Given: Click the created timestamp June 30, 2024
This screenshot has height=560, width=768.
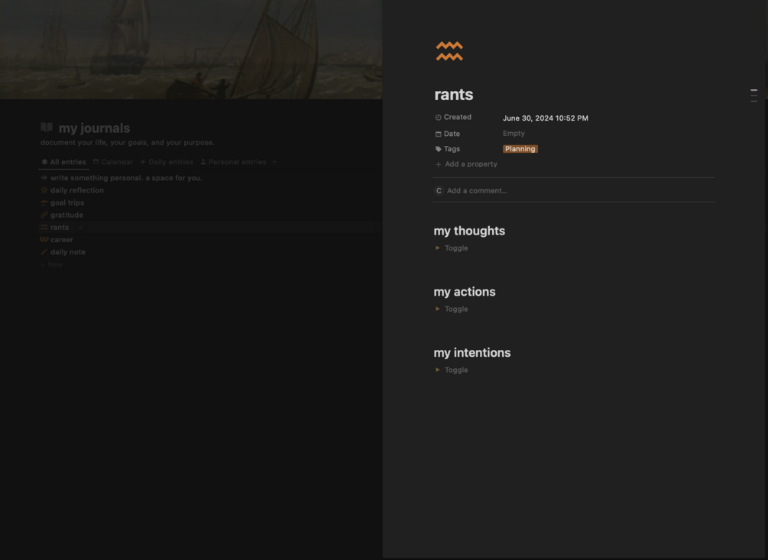Looking at the screenshot, I should click(x=545, y=118).
